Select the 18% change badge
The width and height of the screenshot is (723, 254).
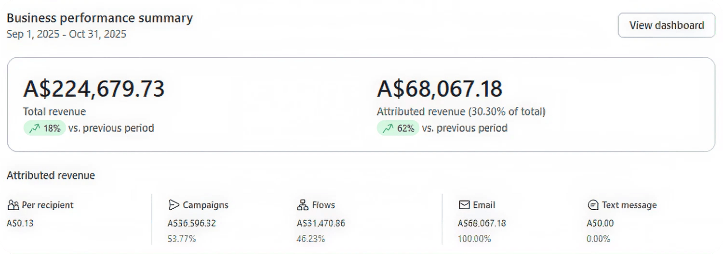(x=44, y=128)
